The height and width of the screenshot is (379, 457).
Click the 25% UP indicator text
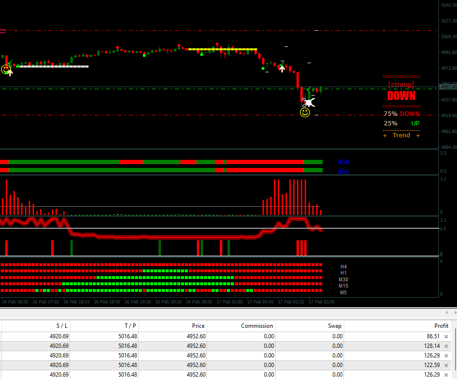click(401, 123)
